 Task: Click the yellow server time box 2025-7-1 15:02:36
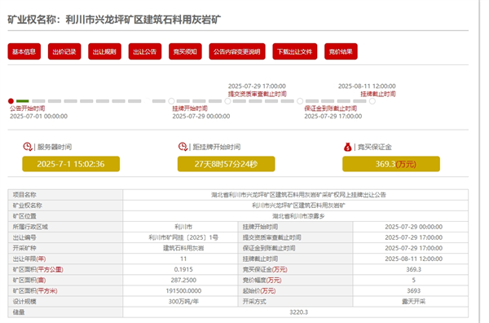pos(71,164)
